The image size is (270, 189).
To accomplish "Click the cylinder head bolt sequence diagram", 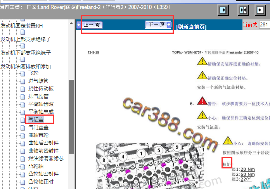I will pos(150,166).
